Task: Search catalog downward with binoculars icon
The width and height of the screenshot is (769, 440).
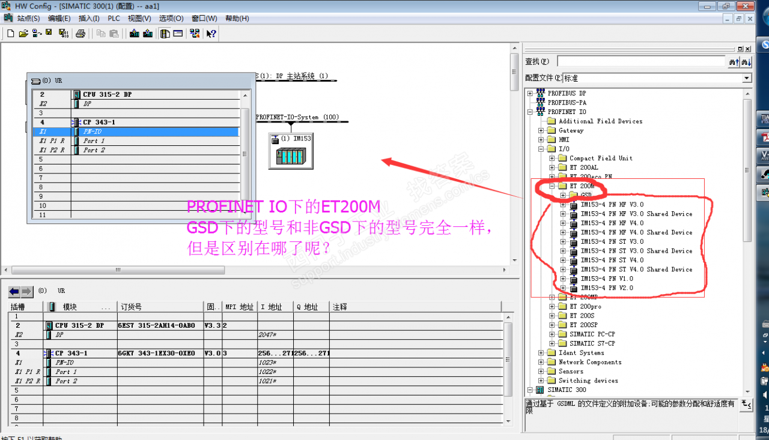Action: [x=746, y=62]
